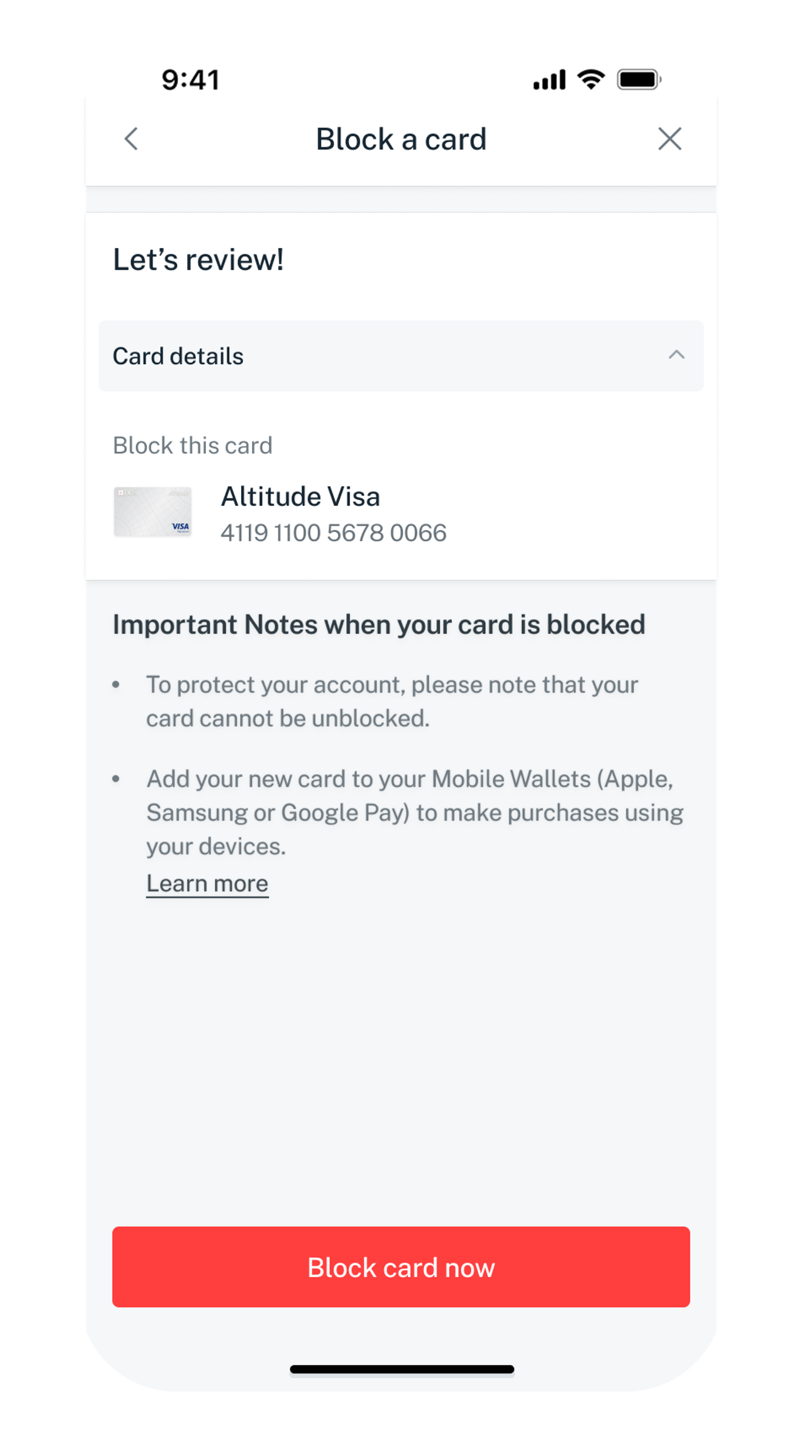Tap the battery indicator icon
The height and width of the screenshot is (1452, 806).
pyautogui.click(x=639, y=79)
